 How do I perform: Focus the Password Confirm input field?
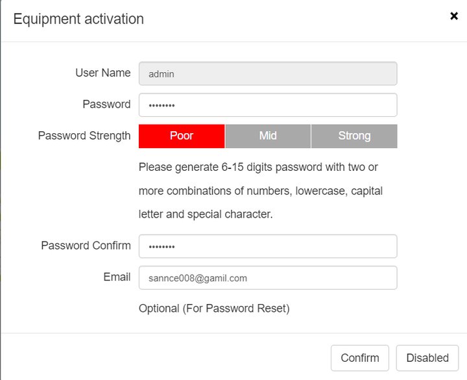click(268, 246)
